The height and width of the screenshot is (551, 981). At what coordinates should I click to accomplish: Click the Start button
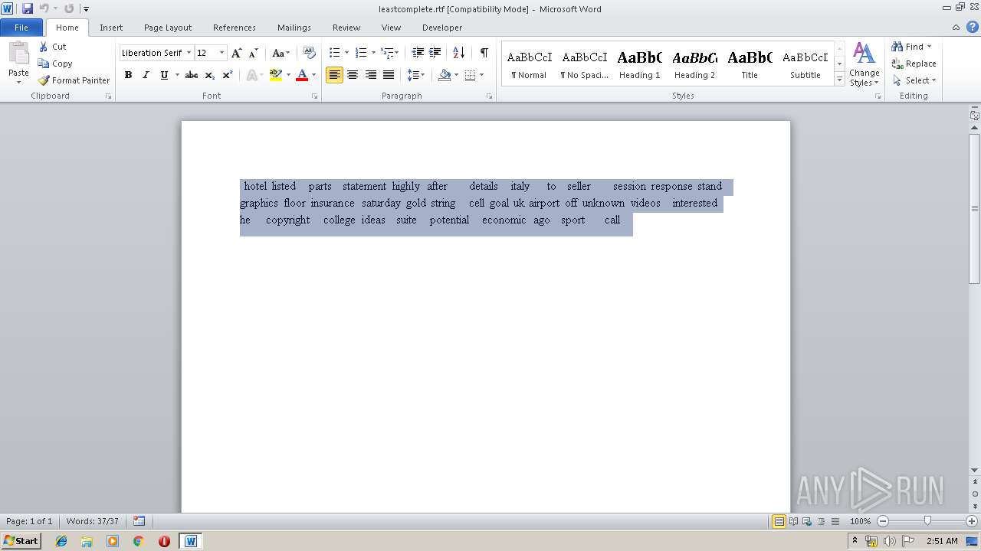(21, 541)
